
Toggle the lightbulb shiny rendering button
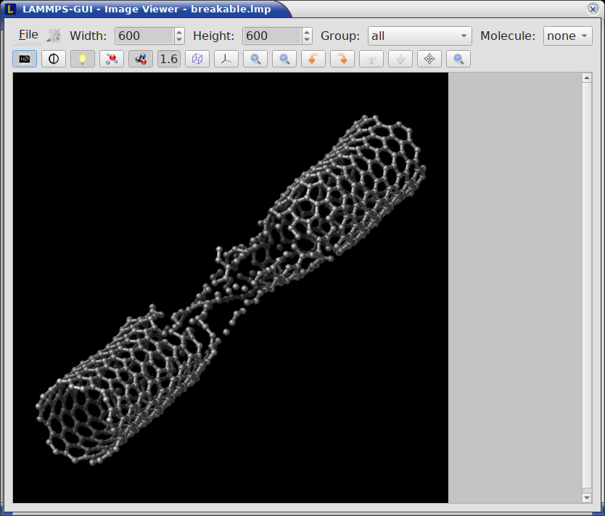pyautogui.click(x=83, y=59)
